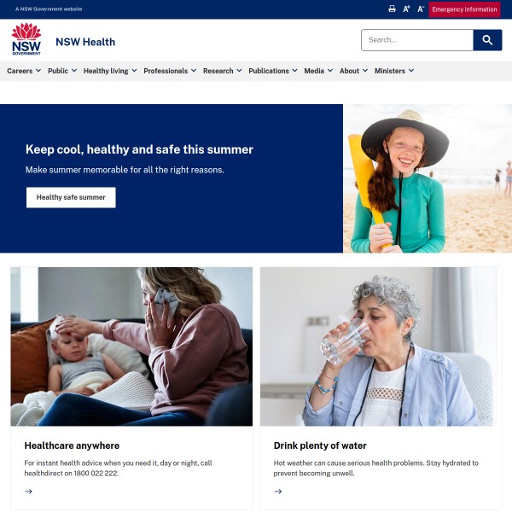Click the NSW Government waratah logo
The width and height of the screenshot is (512, 512).
pyautogui.click(x=26, y=39)
